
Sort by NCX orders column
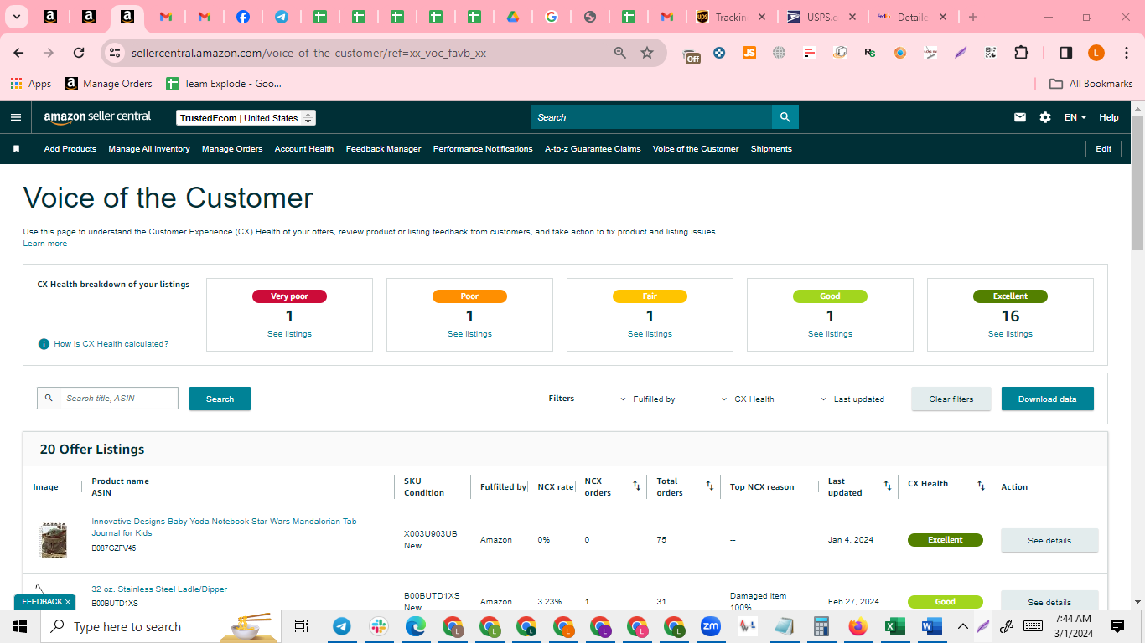636,486
